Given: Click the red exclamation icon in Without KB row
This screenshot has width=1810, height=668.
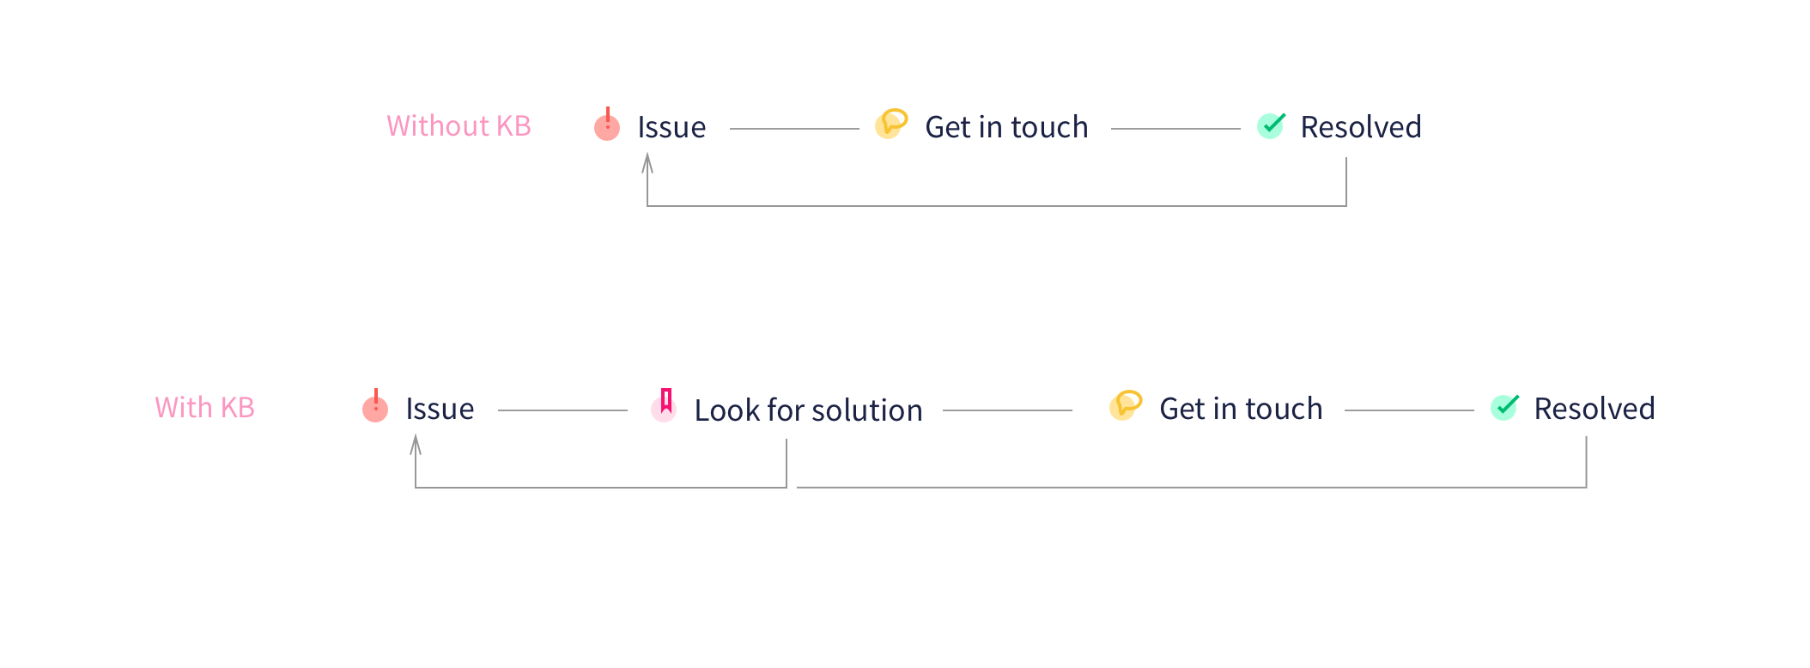Looking at the screenshot, I should click(607, 124).
